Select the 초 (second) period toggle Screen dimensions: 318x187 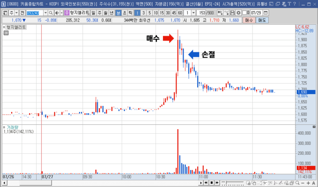pos(124,13)
